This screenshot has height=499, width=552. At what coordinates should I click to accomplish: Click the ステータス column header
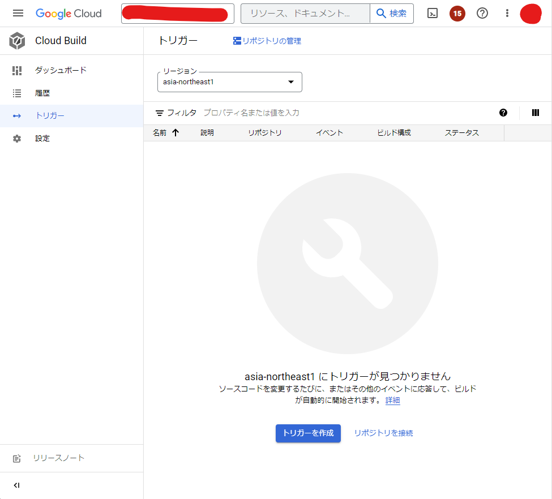point(461,132)
